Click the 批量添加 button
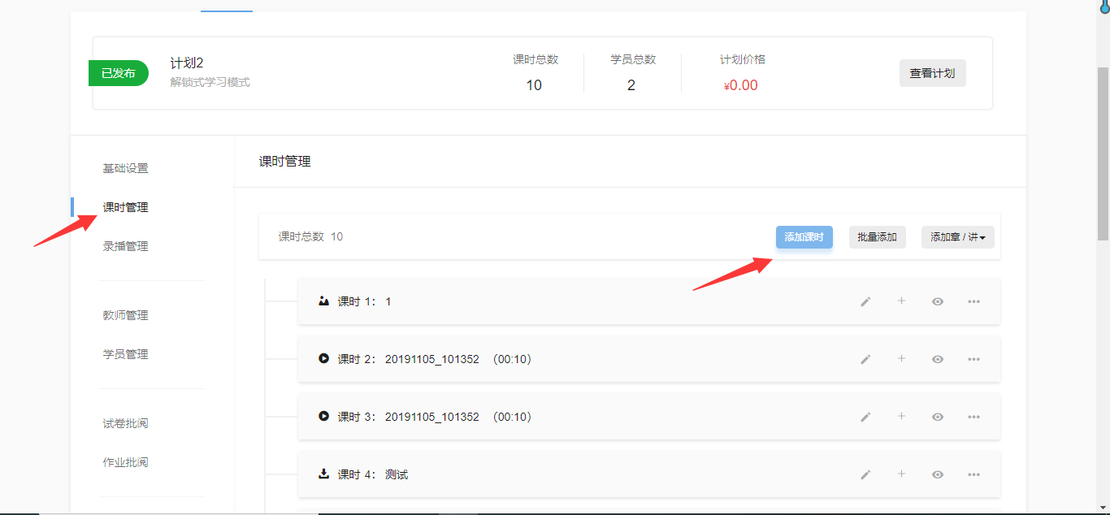Image resolution: width=1110 pixels, height=515 pixels. 877,237
